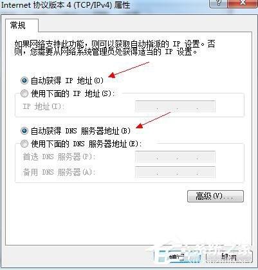The width and height of the screenshot is (258, 270).
Task: Confirm with the 确定 button
Action: (177, 256)
